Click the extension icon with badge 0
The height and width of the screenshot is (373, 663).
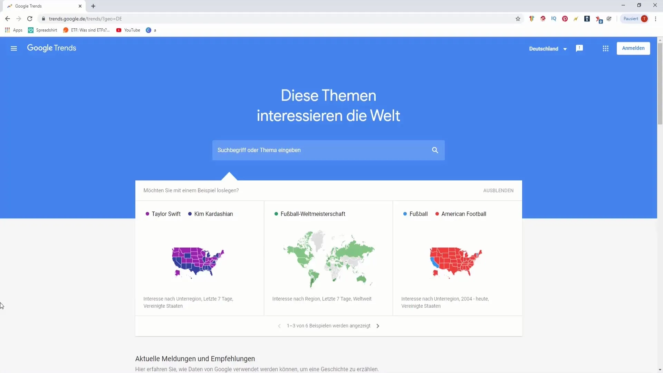click(x=598, y=19)
